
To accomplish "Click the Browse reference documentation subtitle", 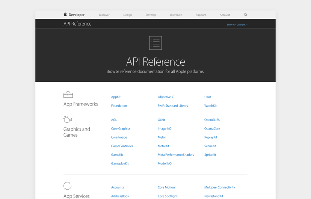I will (155, 71).
